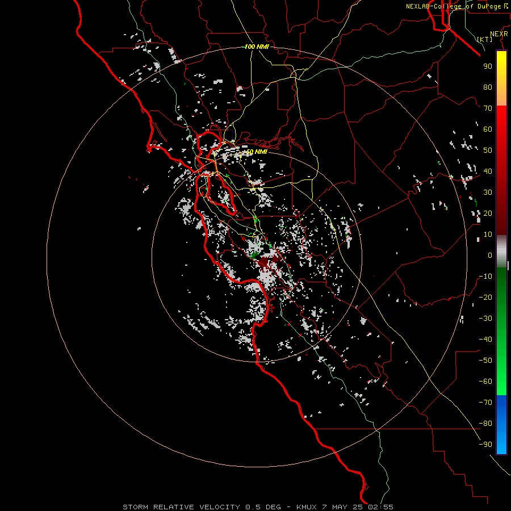Screen dimensions: 511x511
Task: Pick the gray near-zero segment of the color bar
Action: click(x=501, y=251)
